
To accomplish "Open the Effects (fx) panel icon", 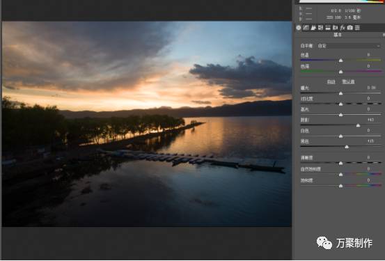I will pyautogui.click(x=343, y=28).
